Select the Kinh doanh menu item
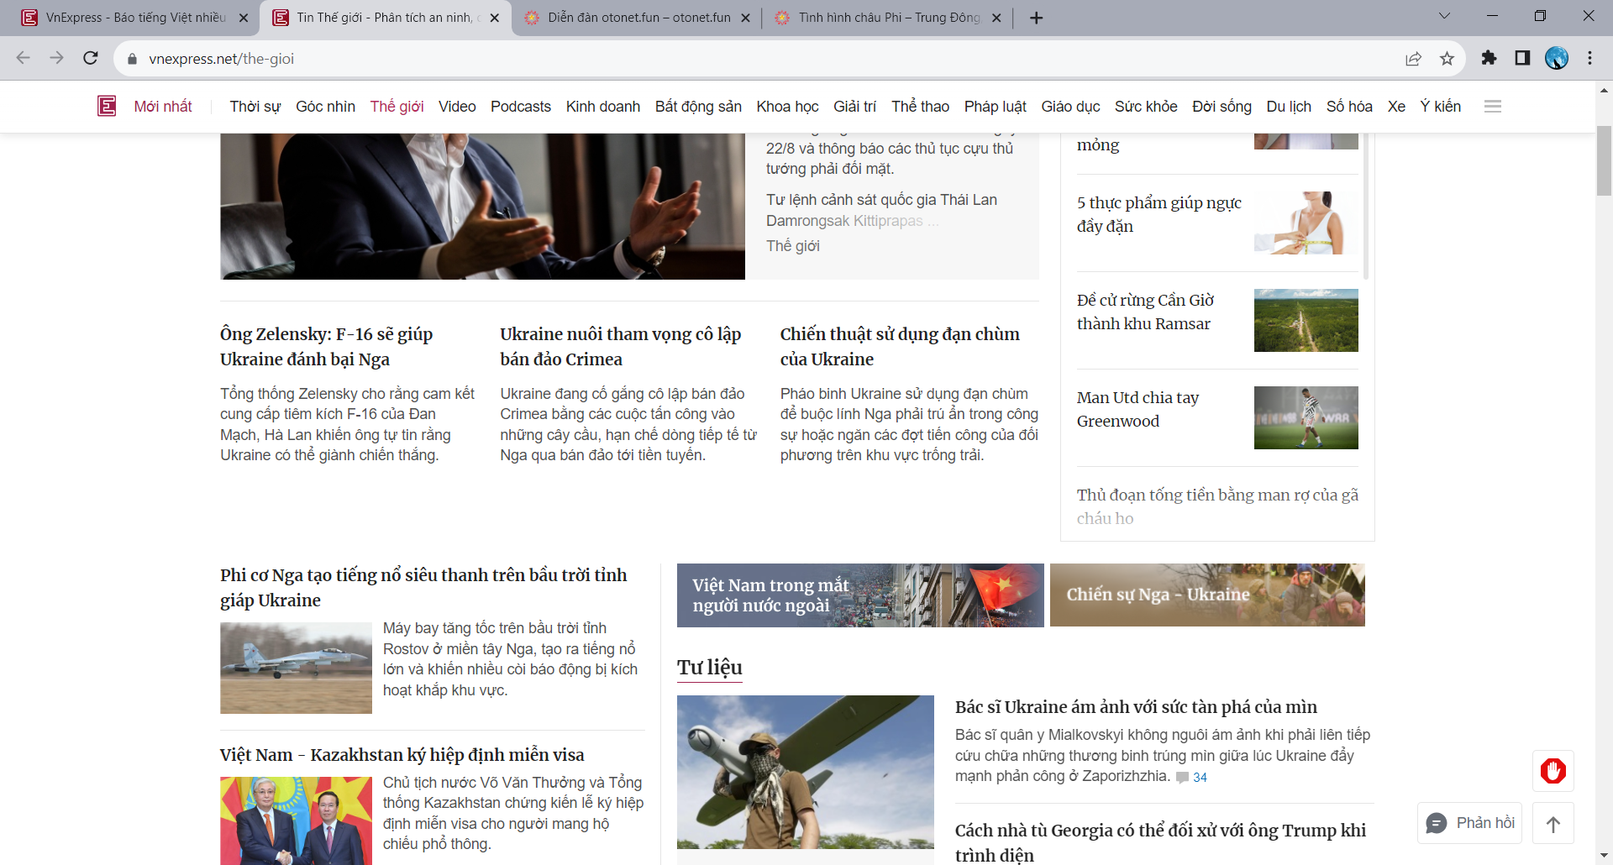Viewport: 1613px width, 865px height. 602,107
